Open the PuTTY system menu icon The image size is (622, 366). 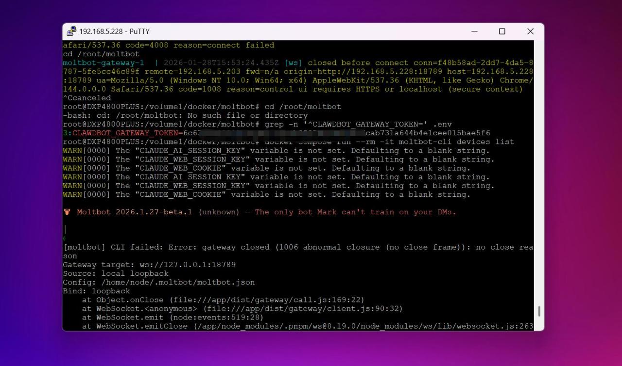coord(71,32)
